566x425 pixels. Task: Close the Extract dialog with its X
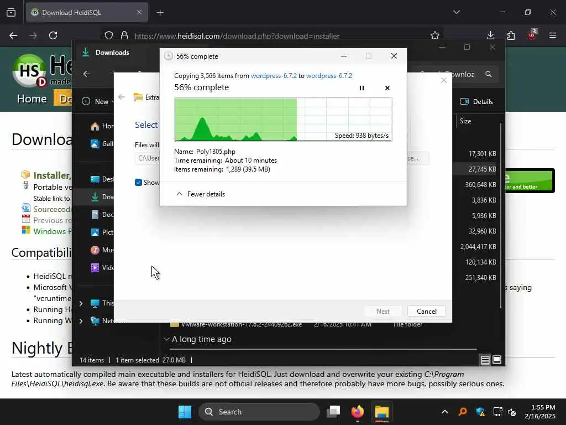444,80
